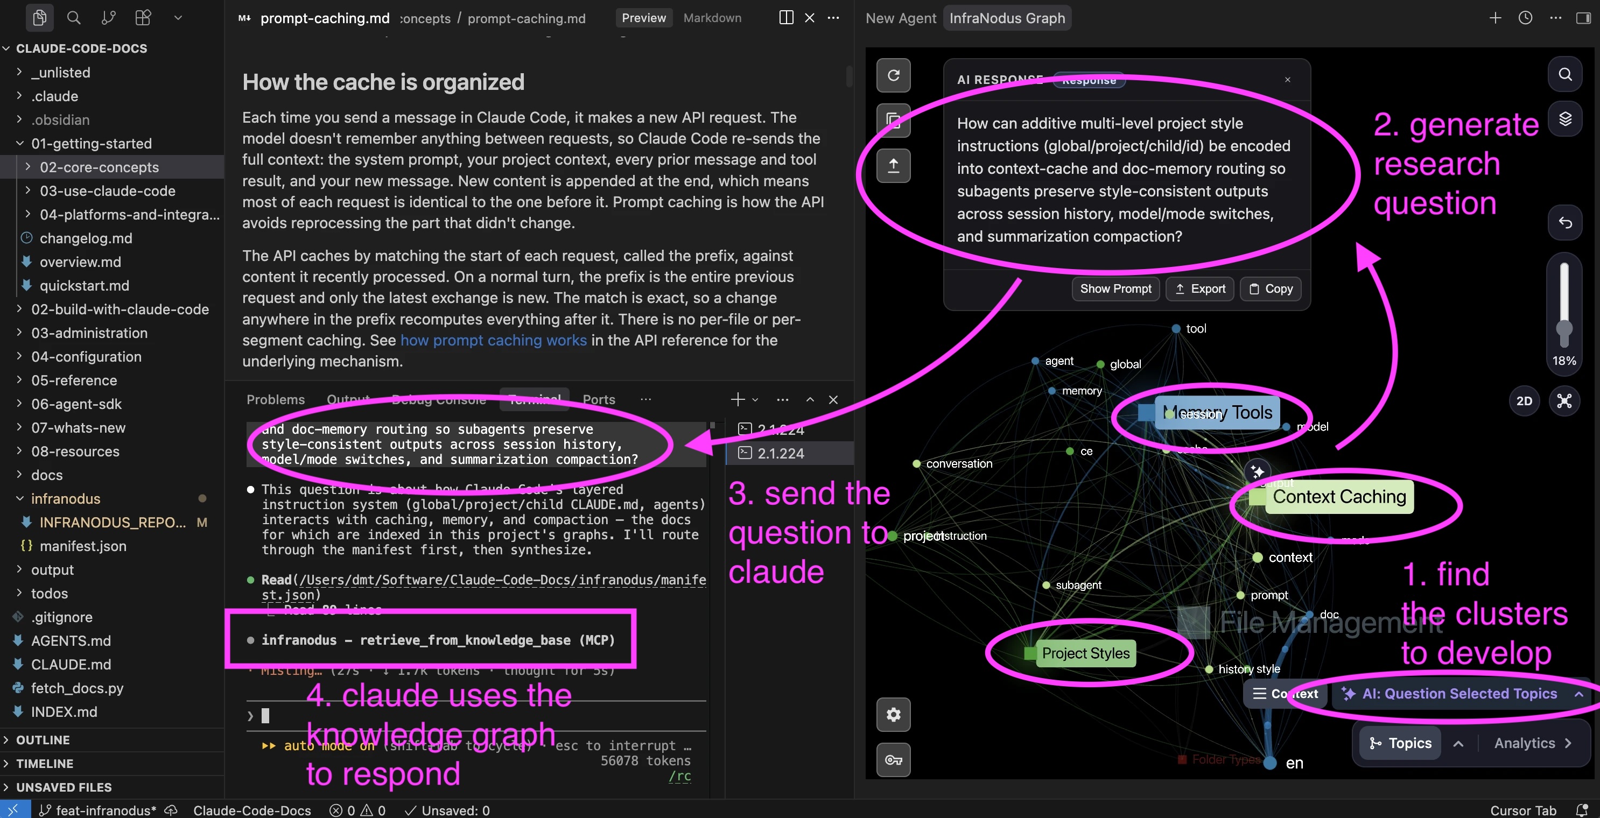The image size is (1600, 818).
Task: Click the Context Caching cluster label
Action: (1339, 496)
